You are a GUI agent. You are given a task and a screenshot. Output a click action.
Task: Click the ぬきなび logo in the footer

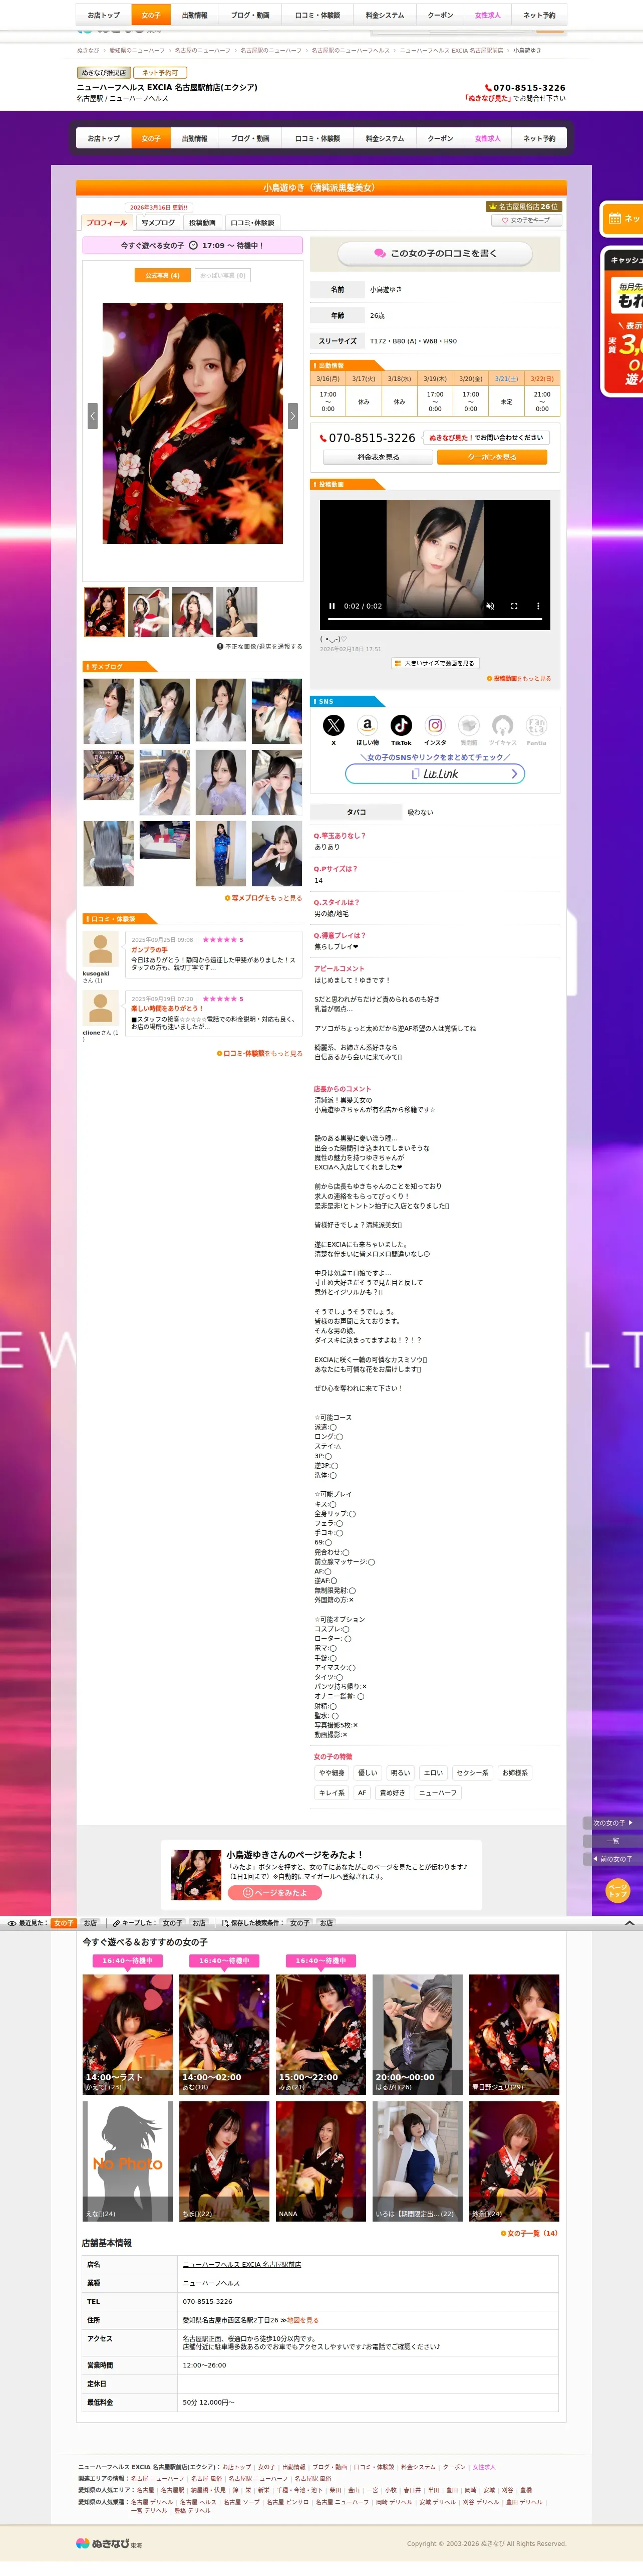tap(109, 2543)
